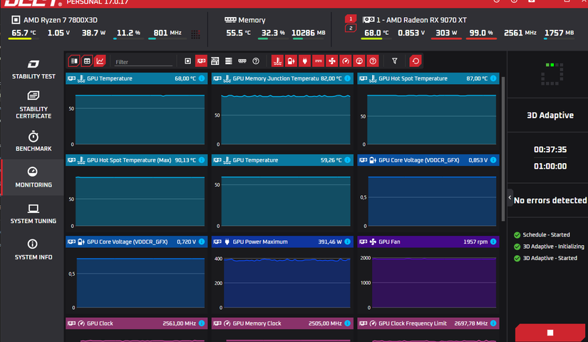Click the 'Schedule - Started' log entry
Screen dimensions: 588x342
(x=547, y=234)
